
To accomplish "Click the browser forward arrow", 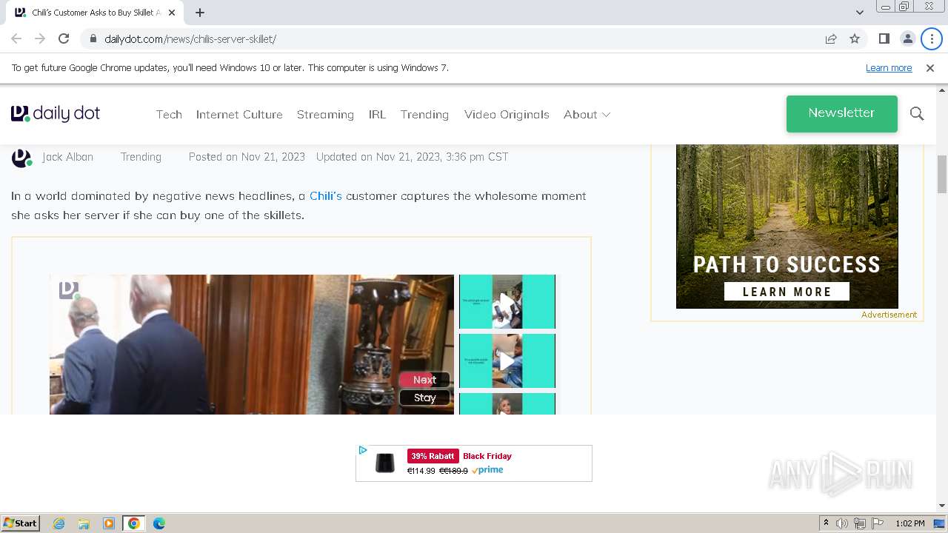I will (40, 38).
